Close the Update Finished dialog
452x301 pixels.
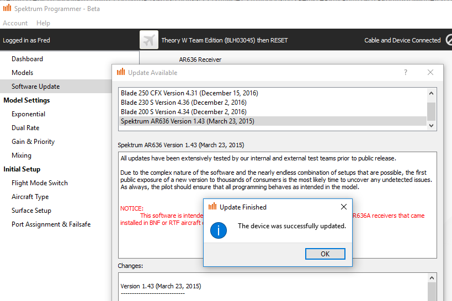click(344, 207)
